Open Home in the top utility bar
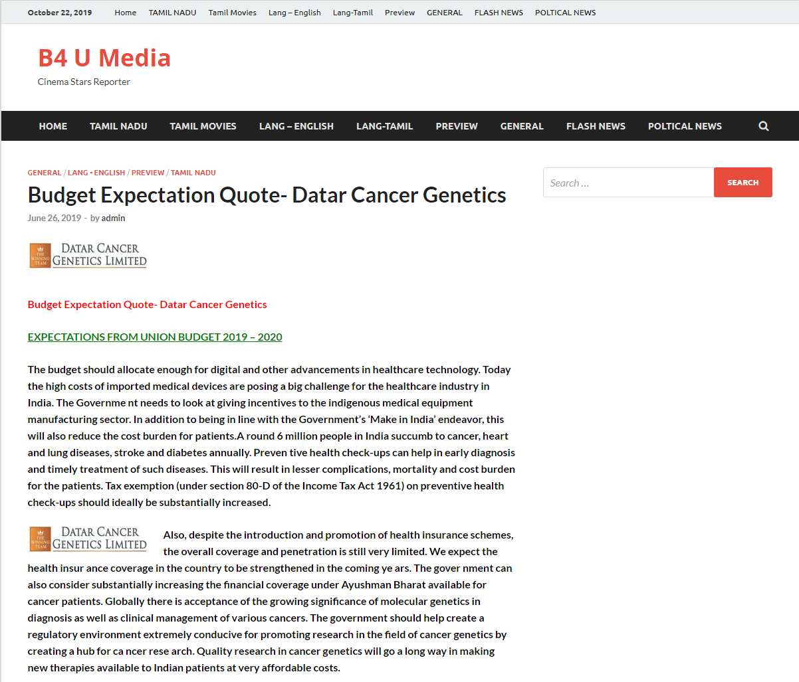The height and width of the screenshot is (682, 799). 125,13
